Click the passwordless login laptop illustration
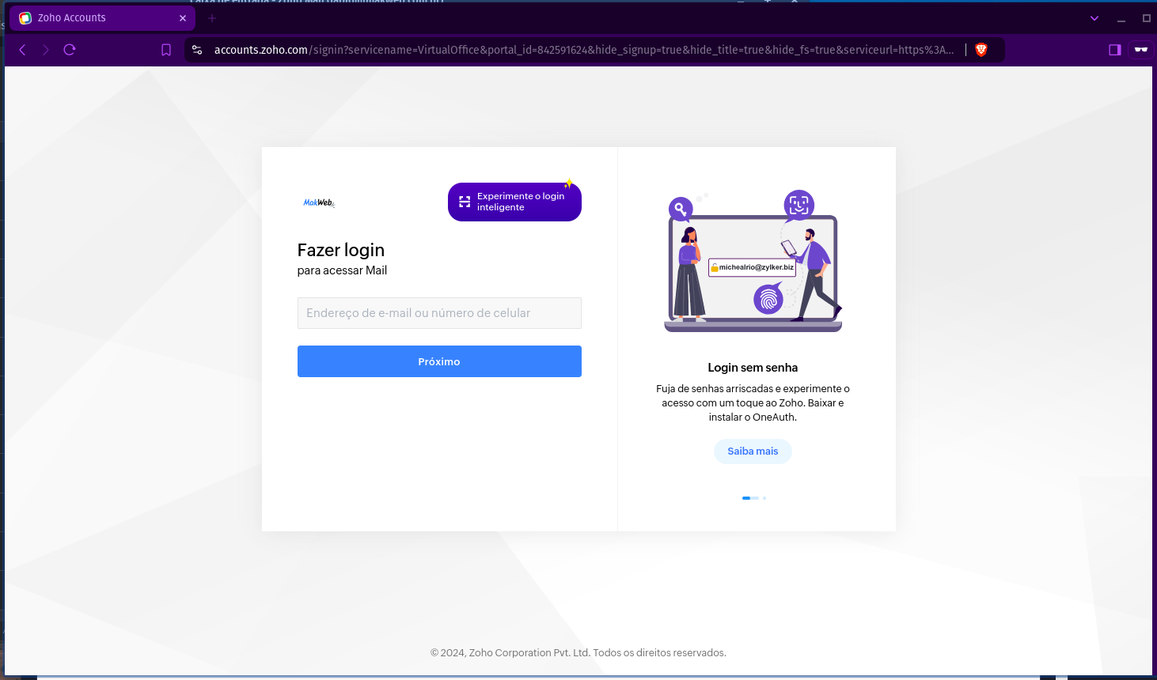The image size is (1157, 680). [x=753, y=263]
